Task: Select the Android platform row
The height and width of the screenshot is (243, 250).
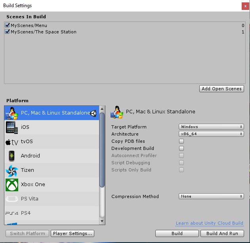Action: [52, 156]
